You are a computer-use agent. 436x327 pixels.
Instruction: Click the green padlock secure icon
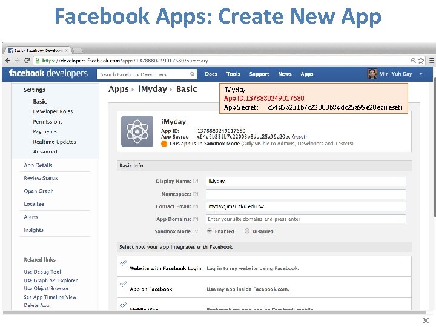pyautogui.click(x=38, y=61)
